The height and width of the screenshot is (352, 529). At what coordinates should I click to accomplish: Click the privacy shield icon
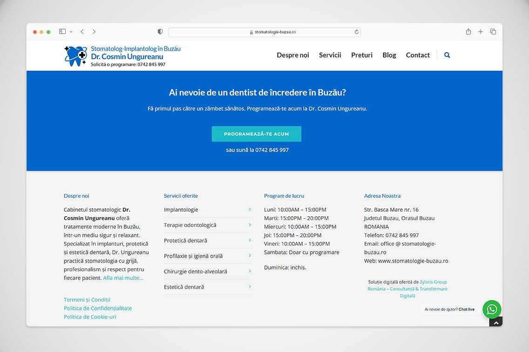coord(160,32)
